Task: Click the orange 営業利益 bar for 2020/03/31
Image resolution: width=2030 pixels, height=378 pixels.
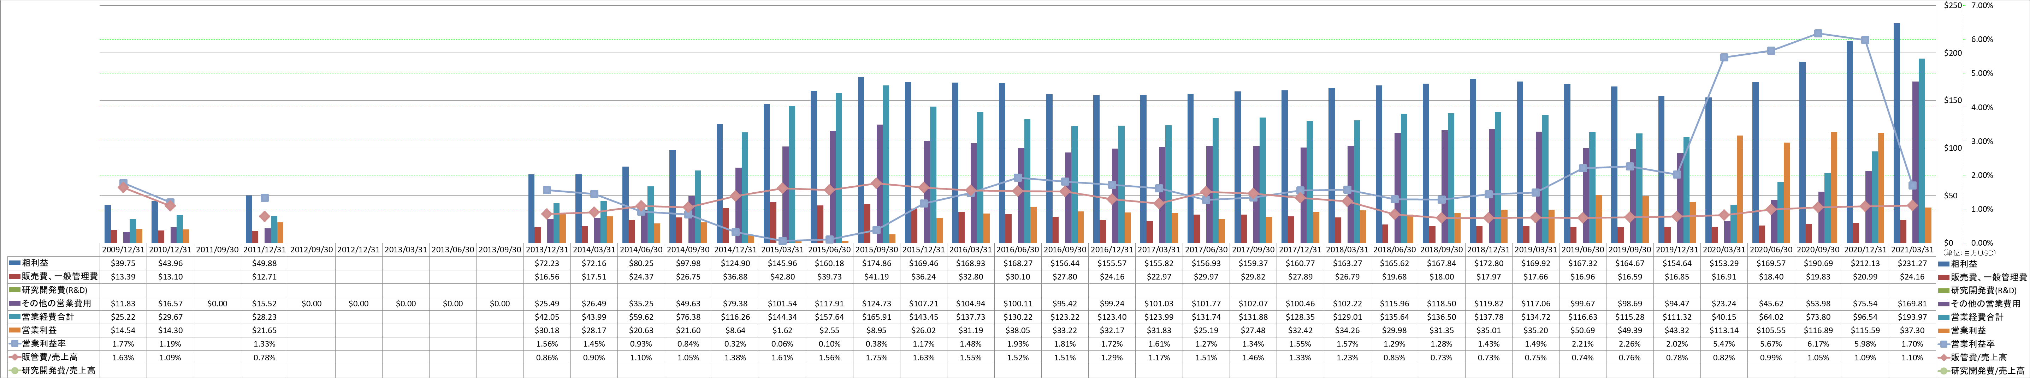Action: [x=1739, y=189]
